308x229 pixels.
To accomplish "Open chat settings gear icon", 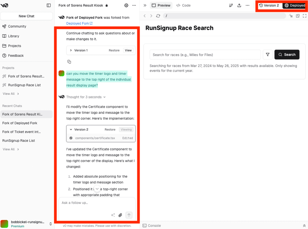I will pyautogui.click(x=126, y=5).
